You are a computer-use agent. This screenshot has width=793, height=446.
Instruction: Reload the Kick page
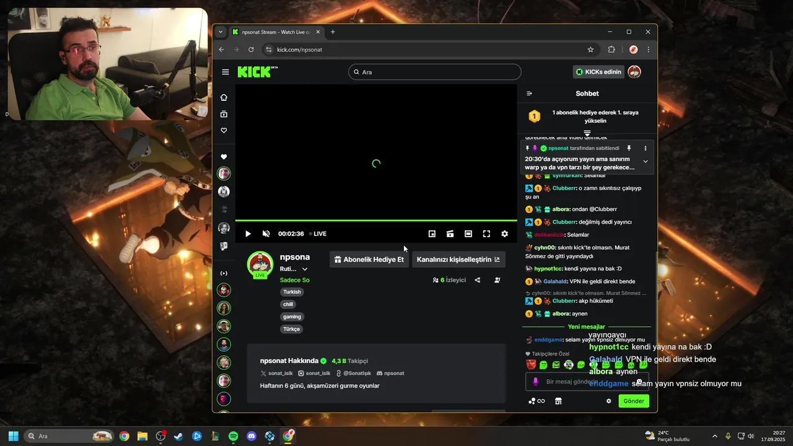click(251, 50)
